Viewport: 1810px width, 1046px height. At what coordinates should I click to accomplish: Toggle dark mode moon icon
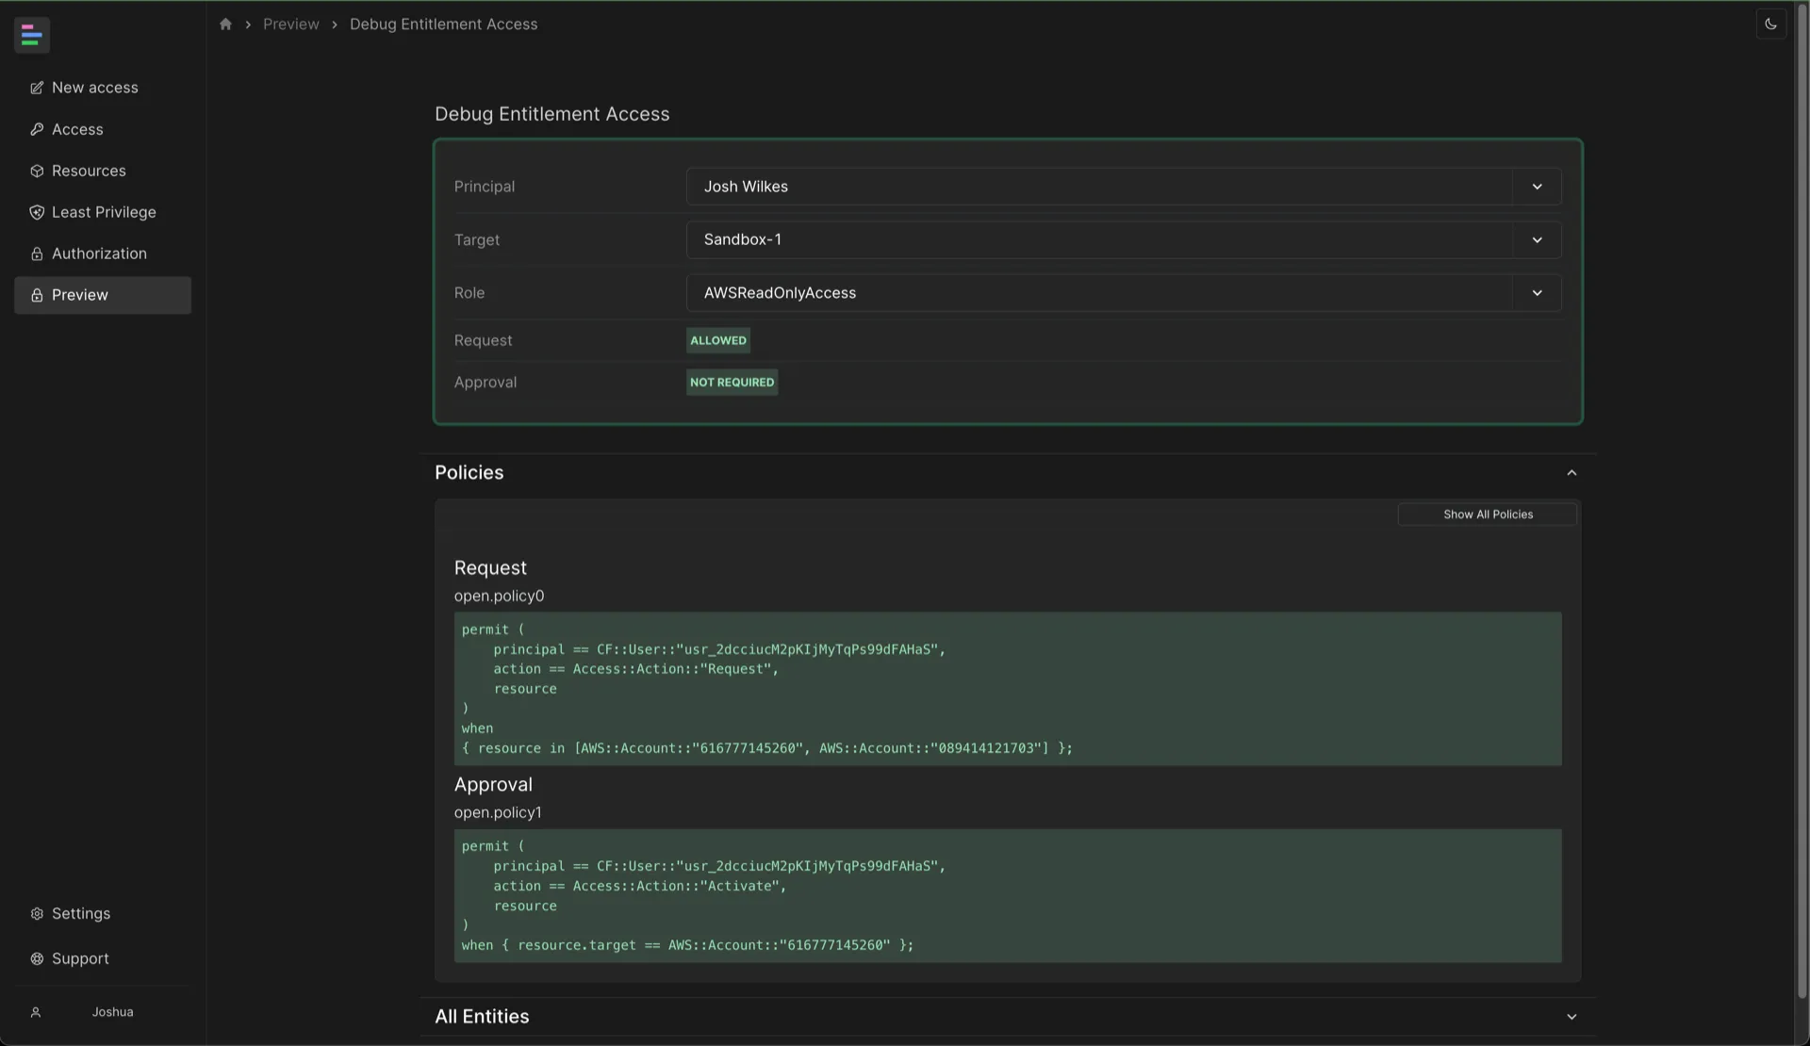coord(1770,25)
